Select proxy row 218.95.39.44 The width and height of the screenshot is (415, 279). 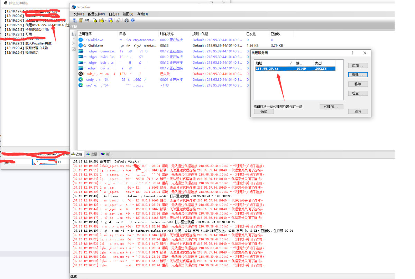pos(295,69)
